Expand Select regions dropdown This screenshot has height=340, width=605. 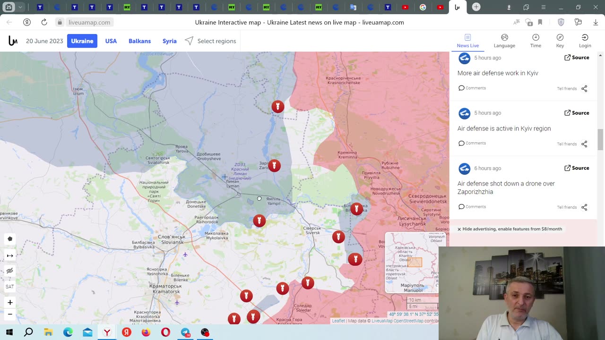click(210, 41)
